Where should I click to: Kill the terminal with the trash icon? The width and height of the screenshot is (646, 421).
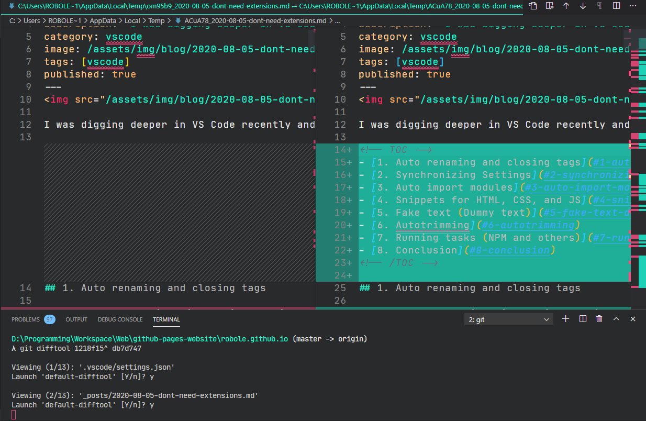(599, 319)
